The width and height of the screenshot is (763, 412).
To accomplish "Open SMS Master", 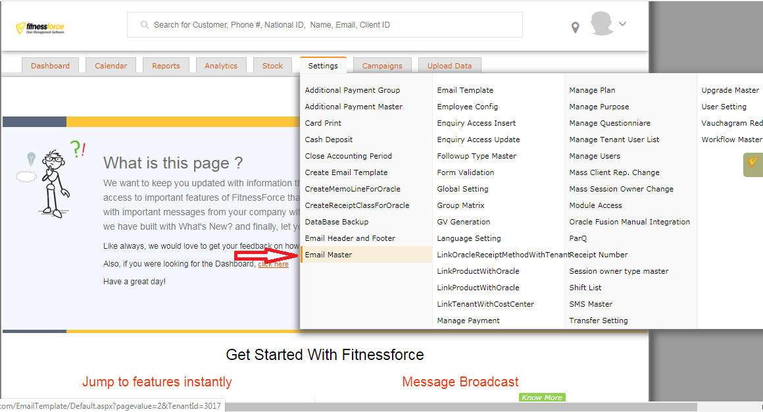I will [x=591, y=304].
